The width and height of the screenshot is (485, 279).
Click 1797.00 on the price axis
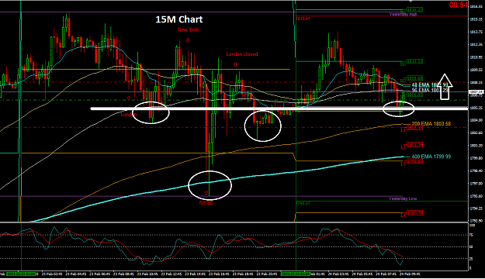click(x=476, y=183)
